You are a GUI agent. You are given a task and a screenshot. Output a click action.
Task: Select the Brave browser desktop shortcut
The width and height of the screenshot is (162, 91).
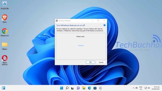pos(5,18)
